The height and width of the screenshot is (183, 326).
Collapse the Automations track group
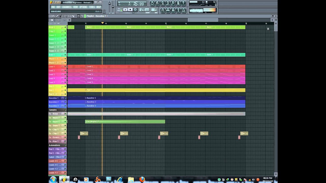[x=65, y=145]
